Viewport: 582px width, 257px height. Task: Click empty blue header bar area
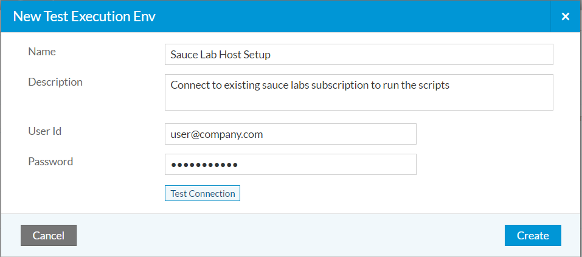353,16
